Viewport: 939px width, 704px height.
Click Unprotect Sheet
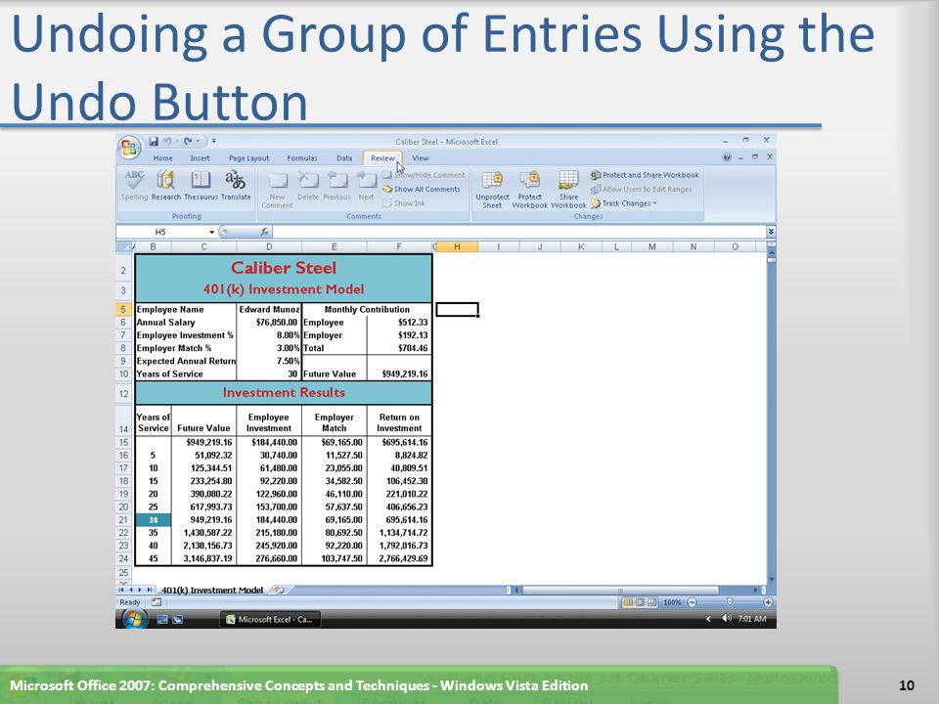click(x=492, y=190)
